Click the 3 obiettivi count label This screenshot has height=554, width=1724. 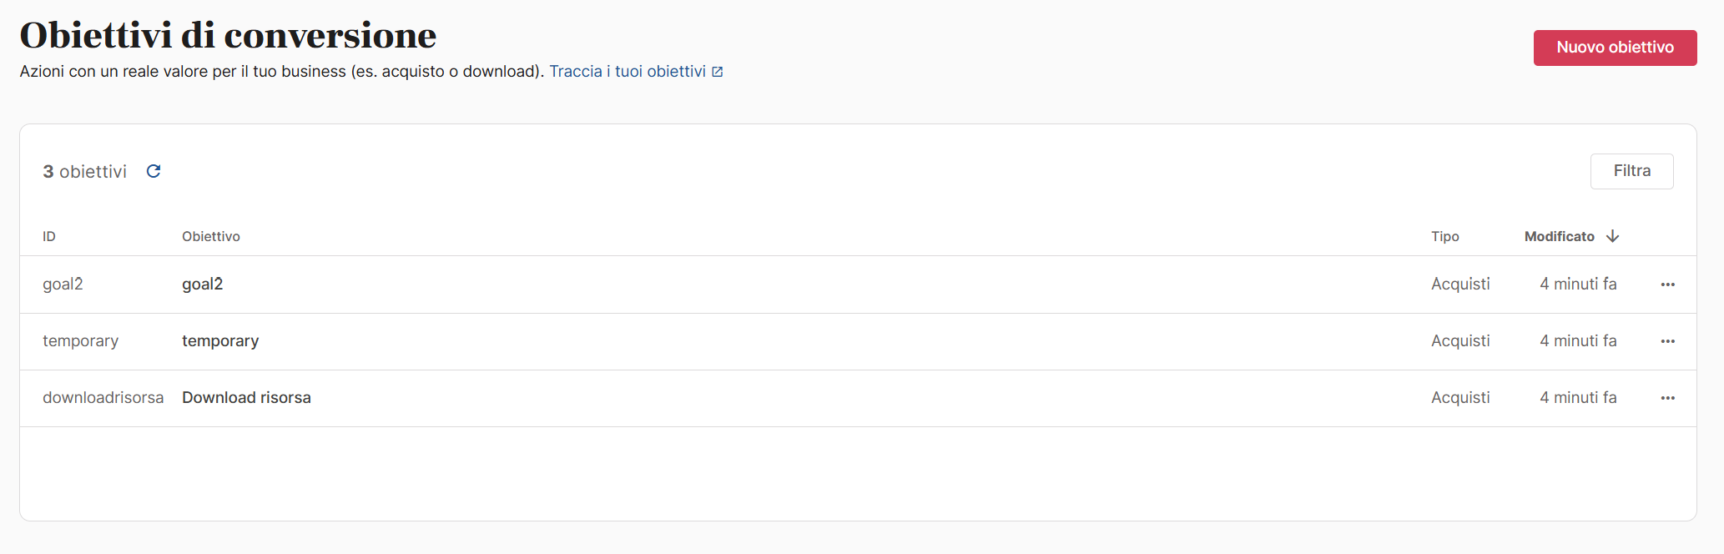pyautogui.click(x=85, y=171)
